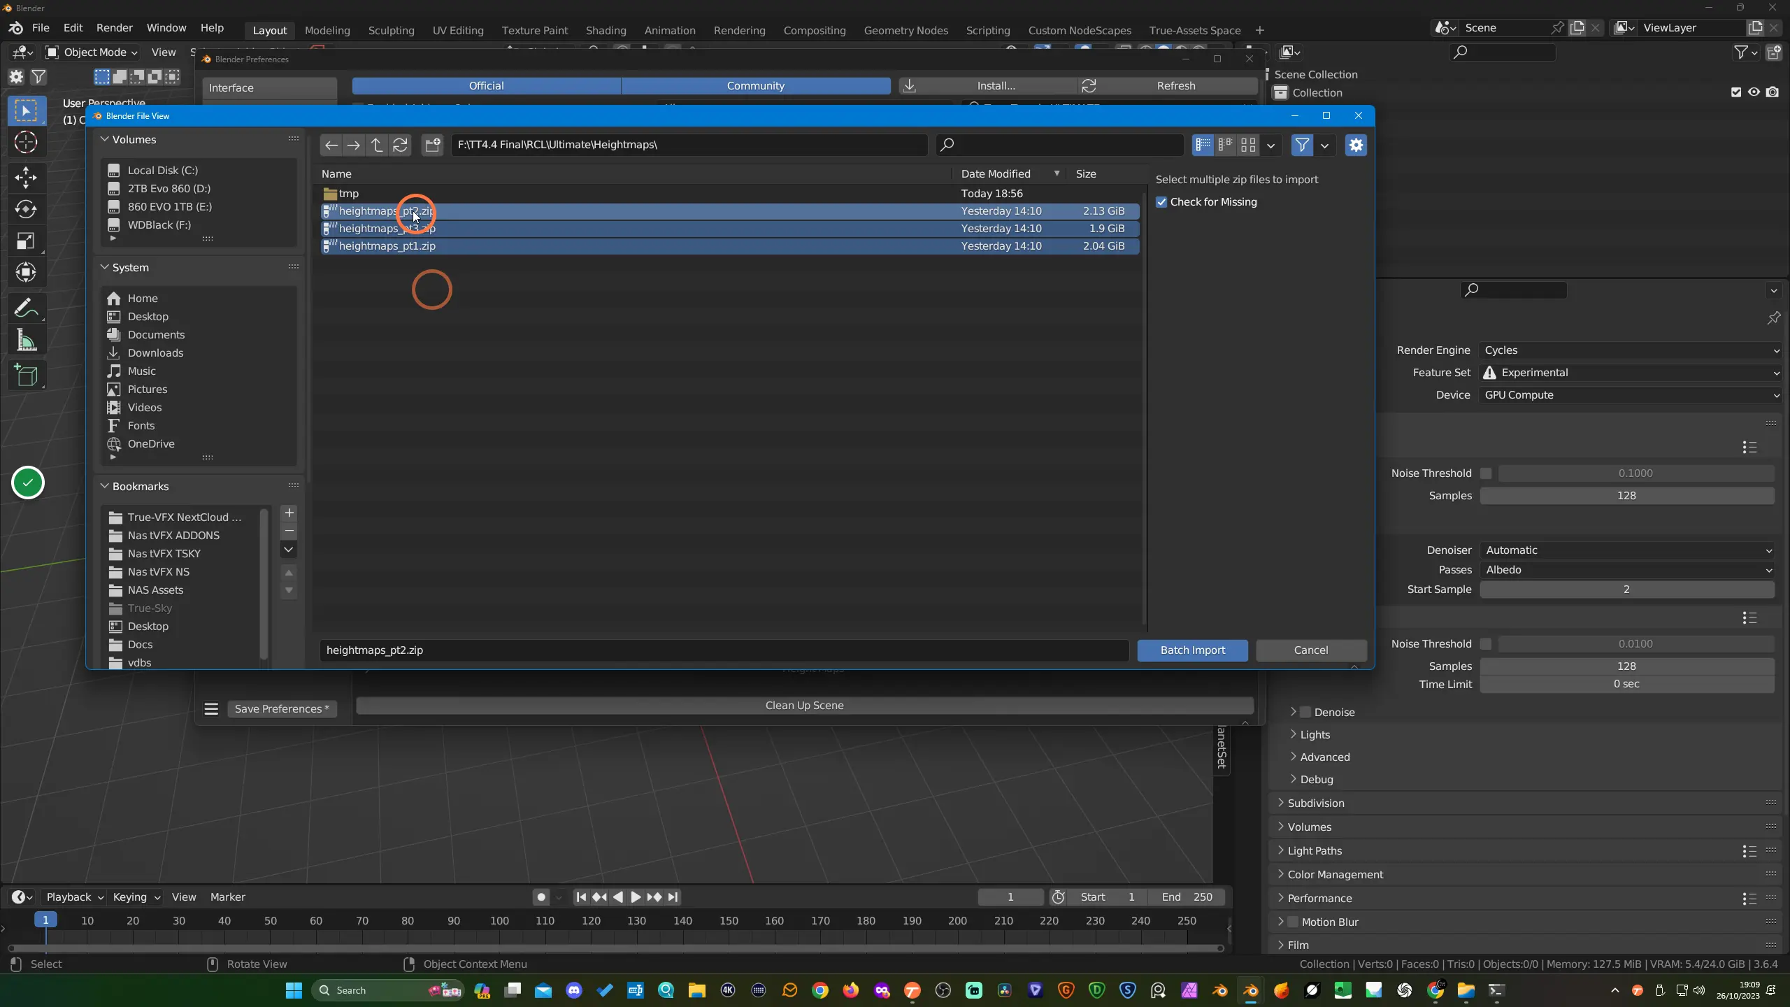Open the Playback menu in the timeline
Viewport: 1790px width, 1007px height.
coord(75,897)
